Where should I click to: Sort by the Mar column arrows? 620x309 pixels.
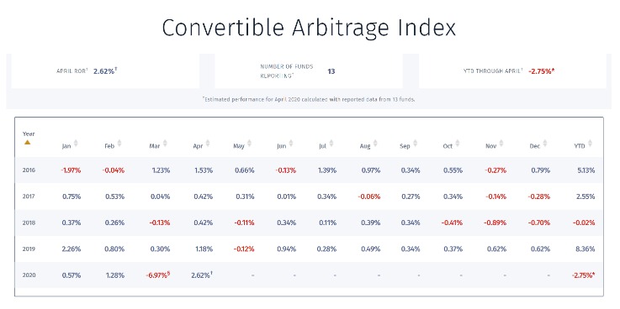165,144
